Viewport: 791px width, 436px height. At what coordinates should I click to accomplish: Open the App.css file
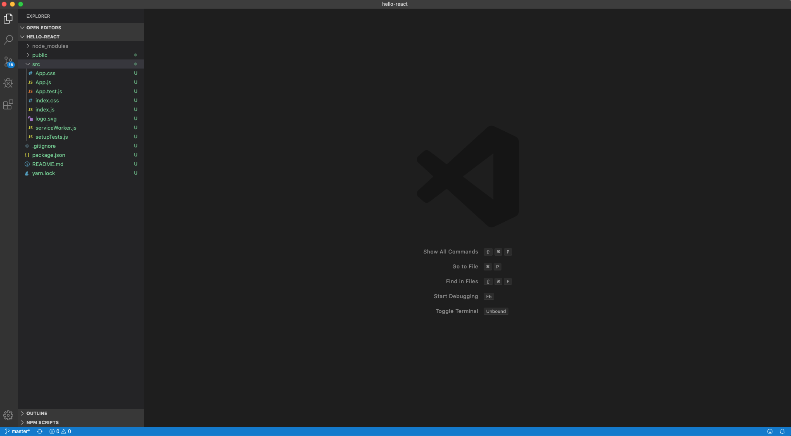pyautogui.click(x=81, y=73)
